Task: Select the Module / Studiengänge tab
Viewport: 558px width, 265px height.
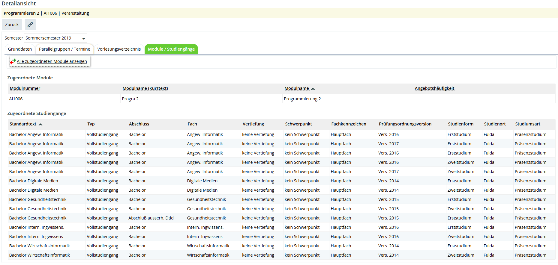Action: pos(171,49)
